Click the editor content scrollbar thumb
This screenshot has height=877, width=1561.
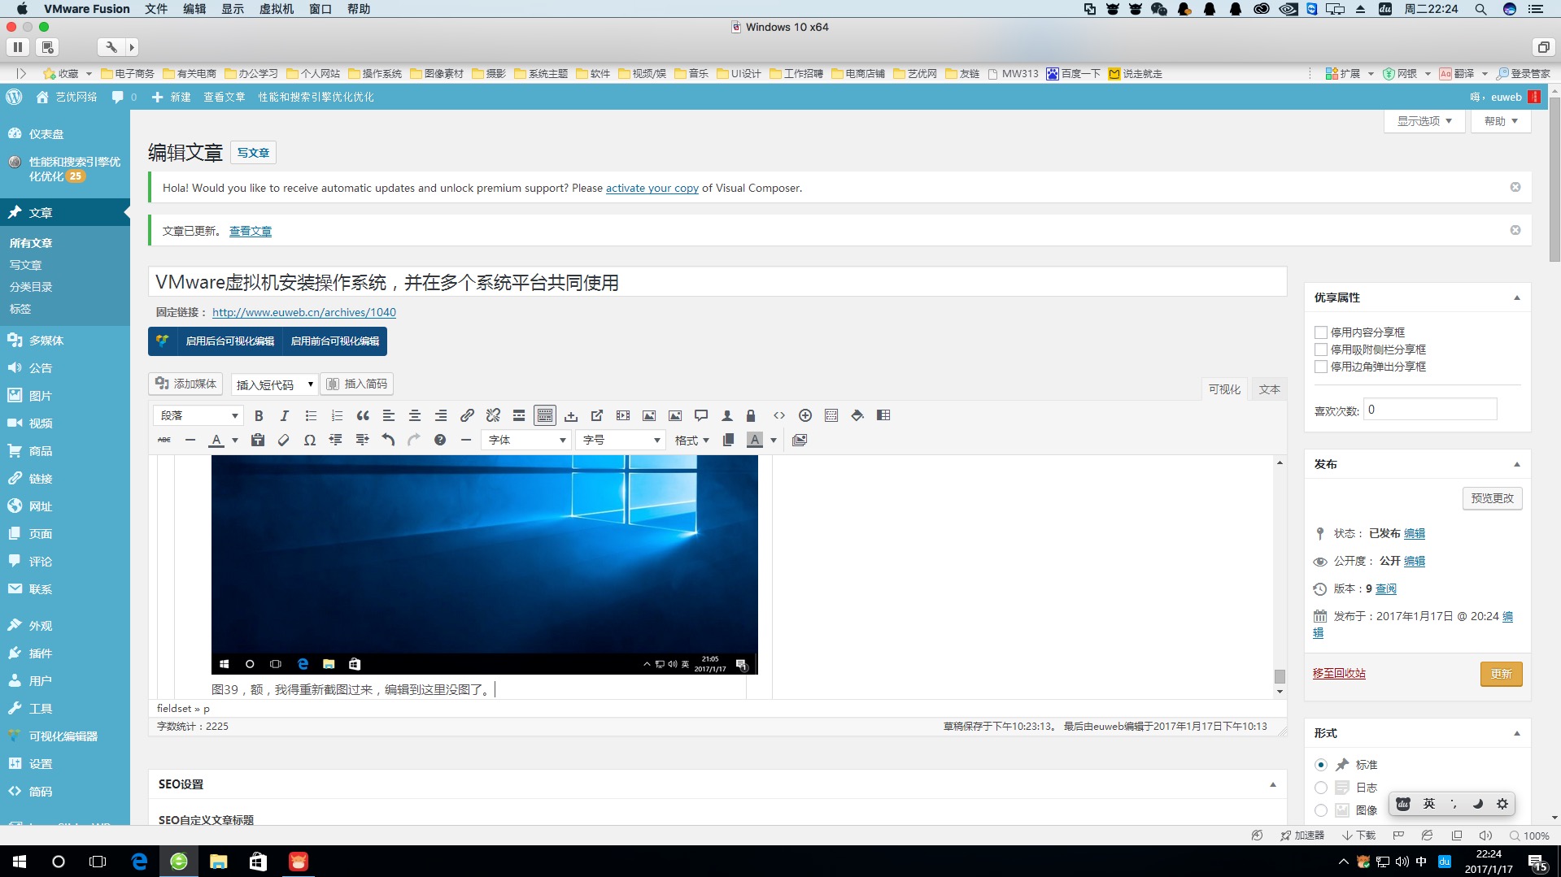[1280, 676]
